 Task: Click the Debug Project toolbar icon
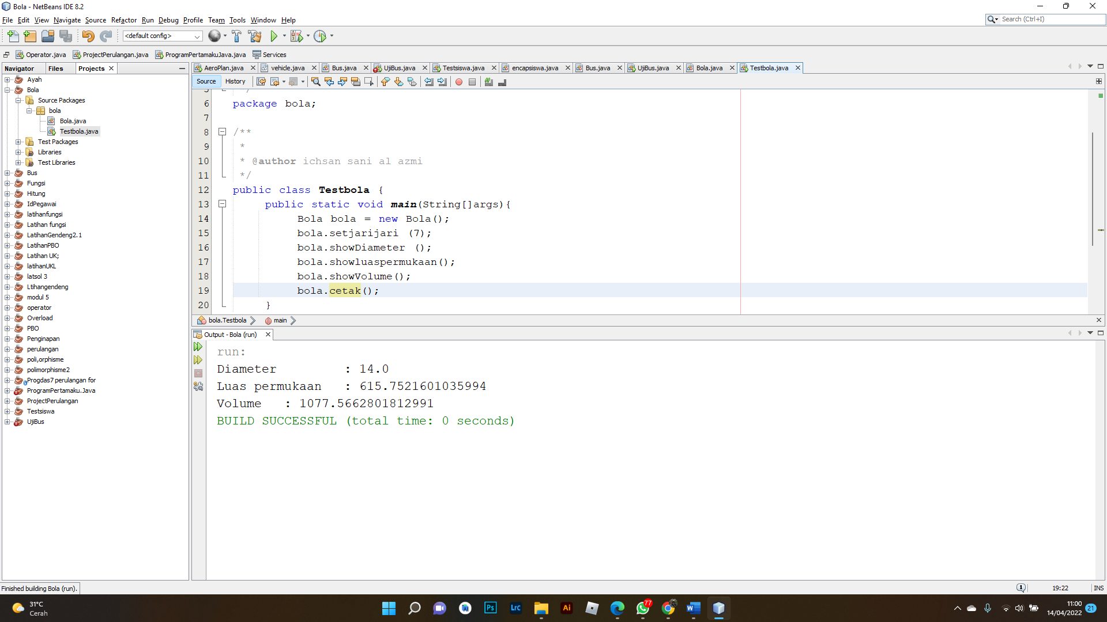click(x=296, y=36)
